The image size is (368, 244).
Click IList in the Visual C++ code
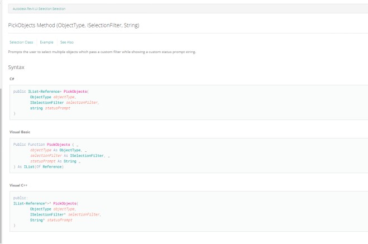19,203
